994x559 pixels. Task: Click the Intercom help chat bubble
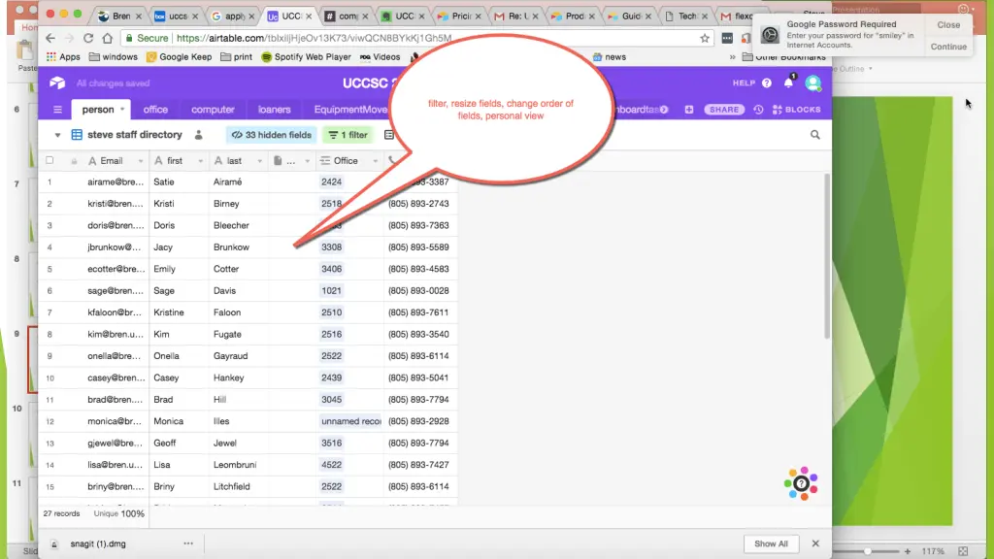pos(801,483)
